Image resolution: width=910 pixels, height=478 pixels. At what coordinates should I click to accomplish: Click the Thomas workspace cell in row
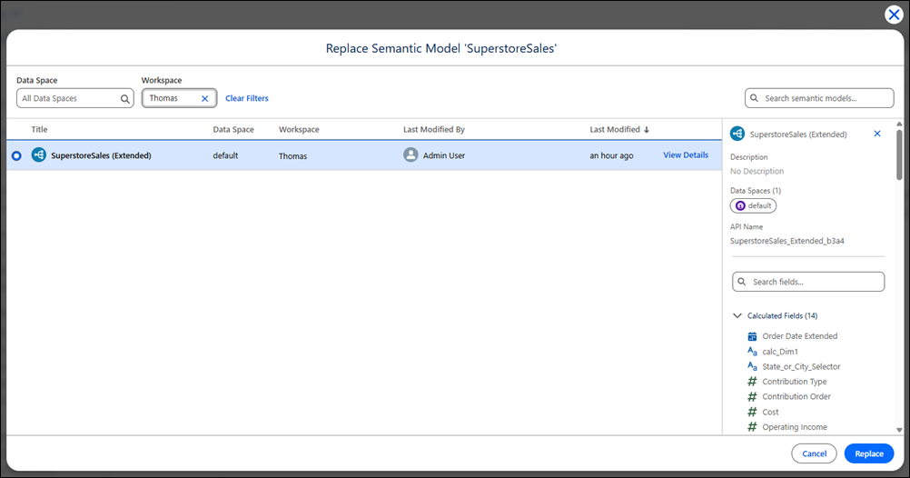[292, 155]
